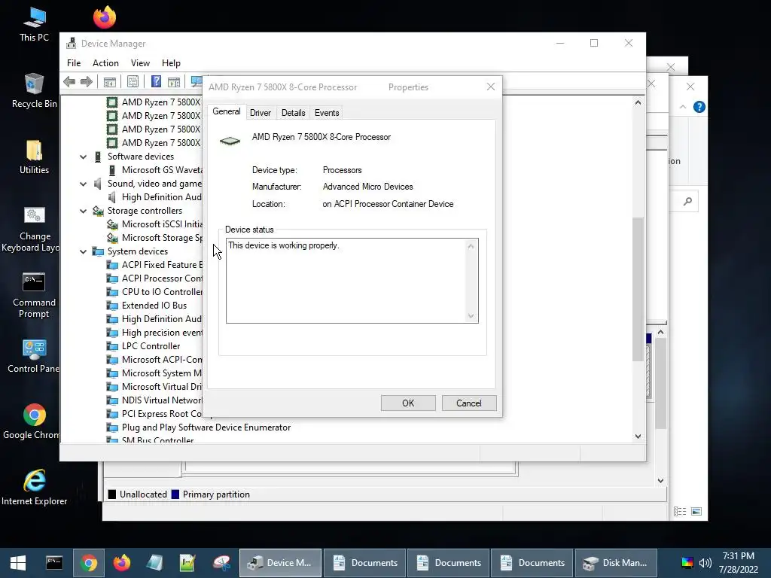Select the ACPI Fixed Feature tree item
This screenshot has width=771, height=578.
[x=162, y=265]
